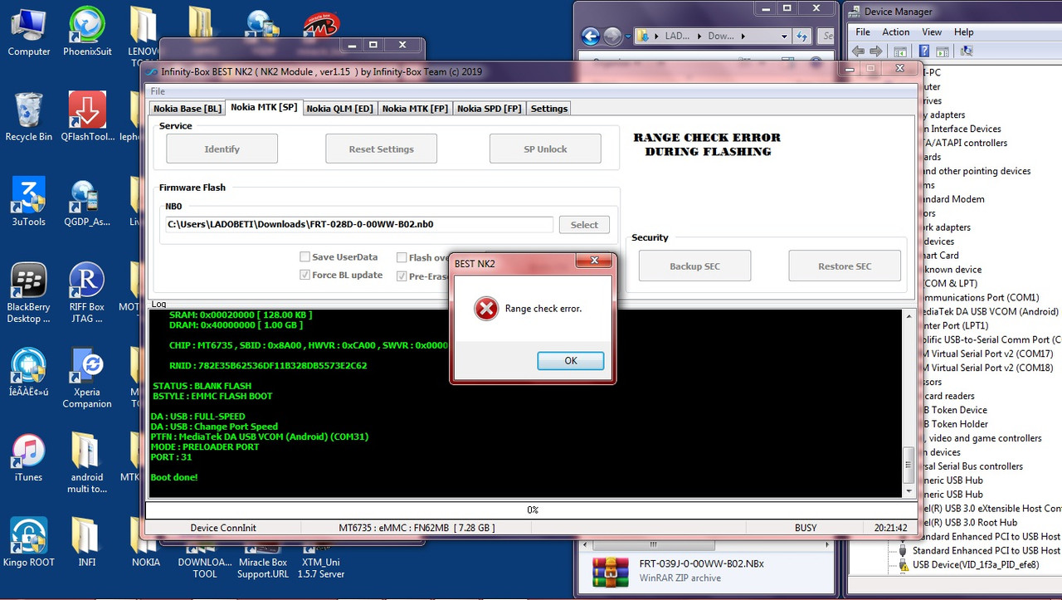Open iTunes desktop shortcut

click(28, 457)
